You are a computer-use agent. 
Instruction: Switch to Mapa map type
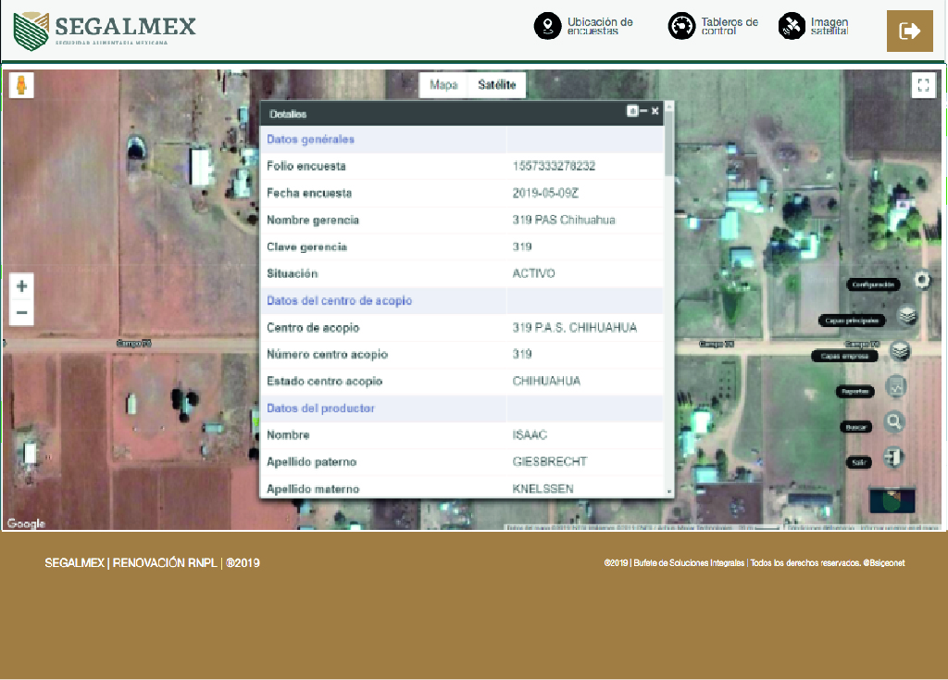(443, 85)
